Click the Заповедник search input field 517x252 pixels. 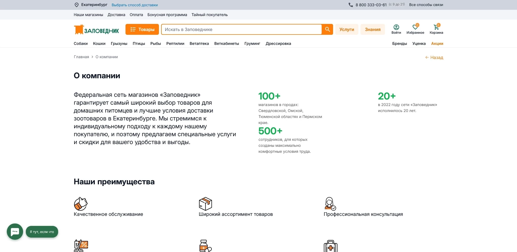[x=241, y=29]
